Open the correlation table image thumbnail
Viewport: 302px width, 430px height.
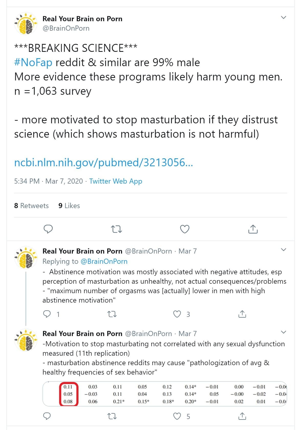pos(165,394)
